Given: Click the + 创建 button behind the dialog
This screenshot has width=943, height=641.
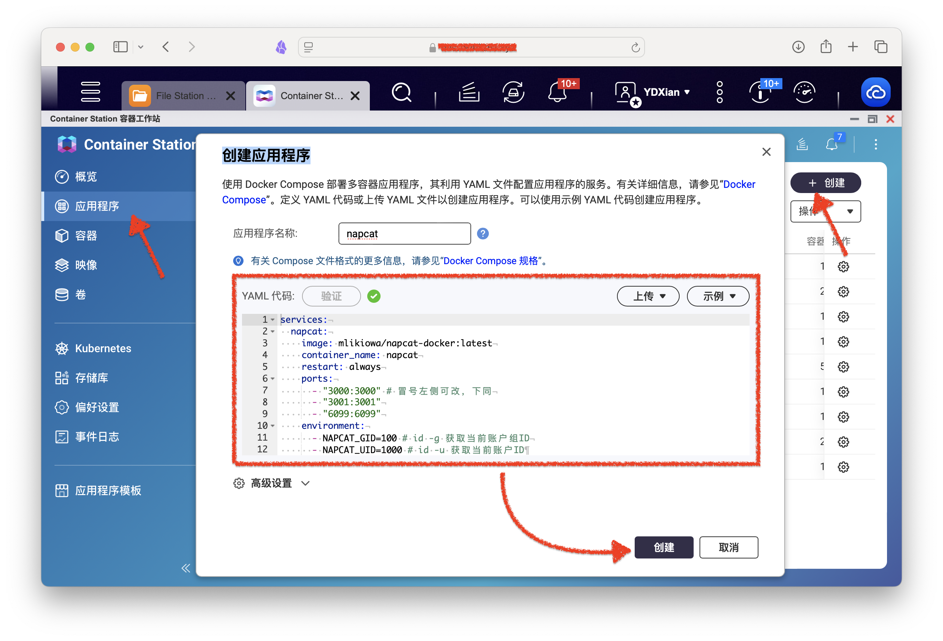Looking at the screenshot, I should point(825,183).
